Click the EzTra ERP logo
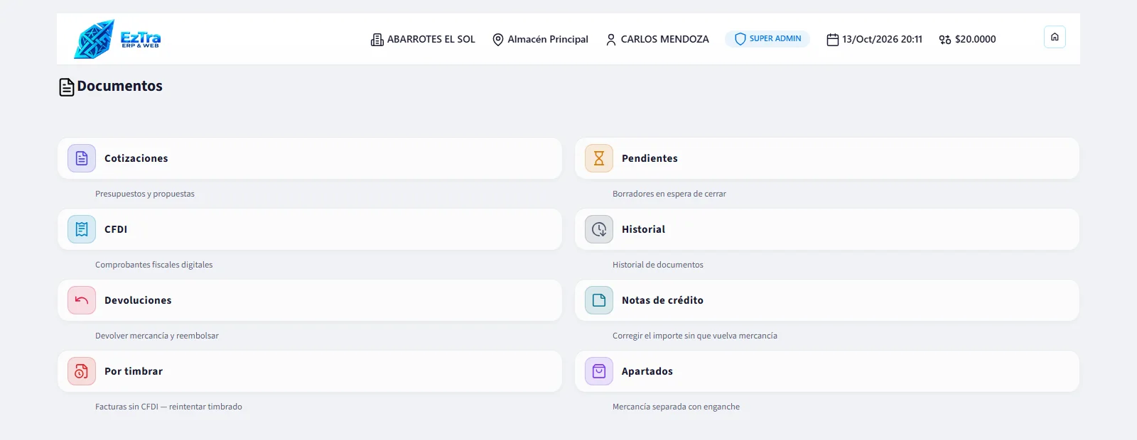The width and height of the screenshot is (1137, 440). click(117, 39)
